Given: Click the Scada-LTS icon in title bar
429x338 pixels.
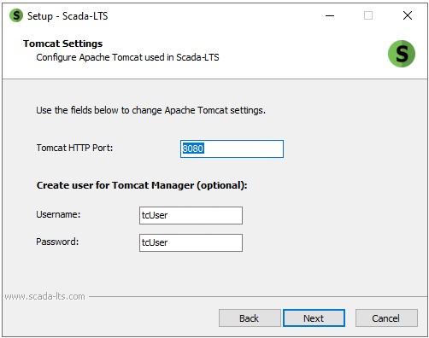Looking at the screenshot, I should (16, 15).
